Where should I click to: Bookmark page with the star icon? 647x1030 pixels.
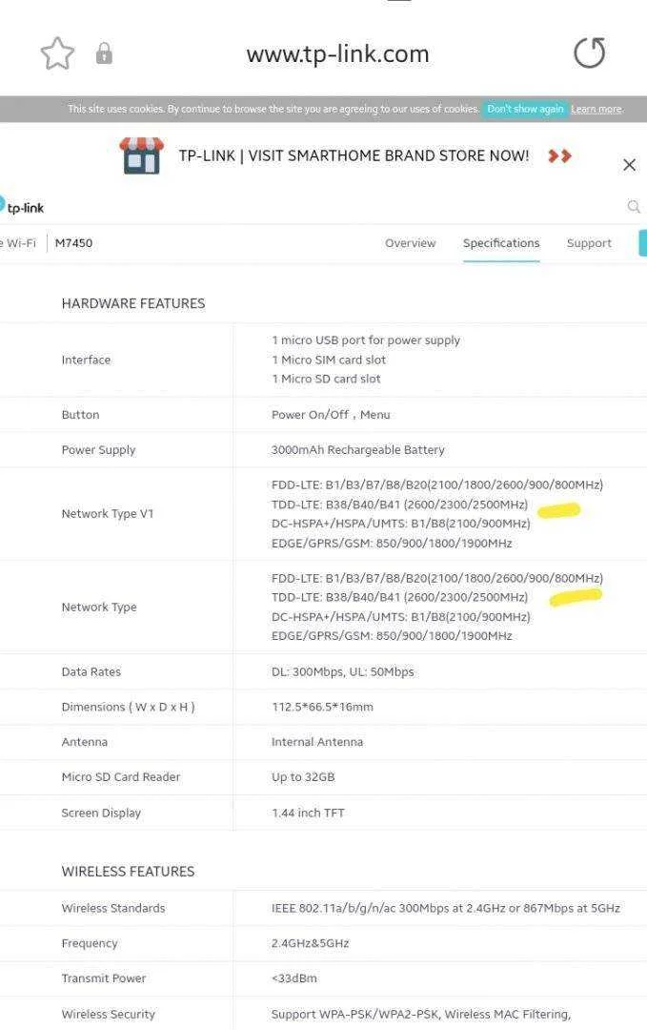click(57, 53)
